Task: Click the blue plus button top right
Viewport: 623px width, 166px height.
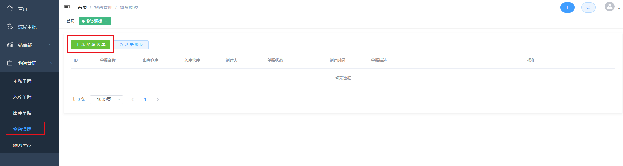Action: [x=567, y=7]
